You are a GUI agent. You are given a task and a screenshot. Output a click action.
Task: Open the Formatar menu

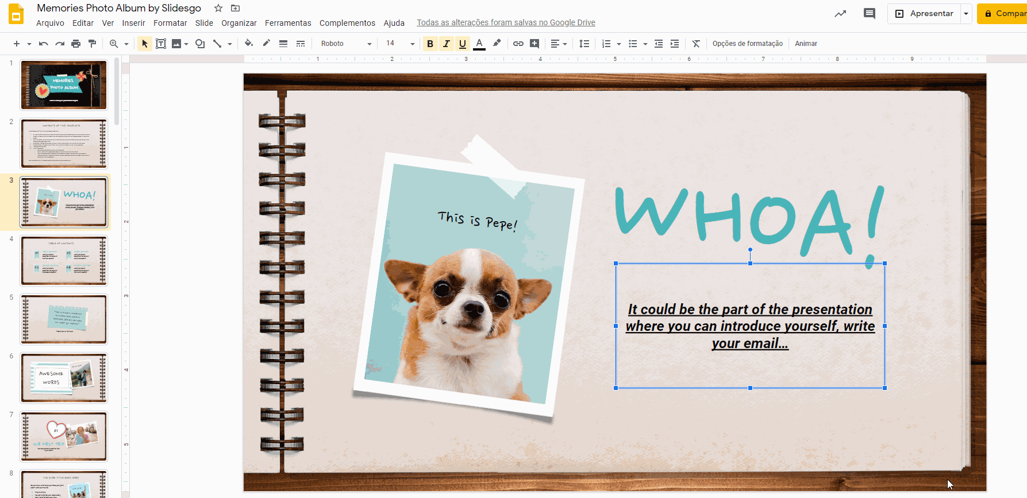(170, 23)
